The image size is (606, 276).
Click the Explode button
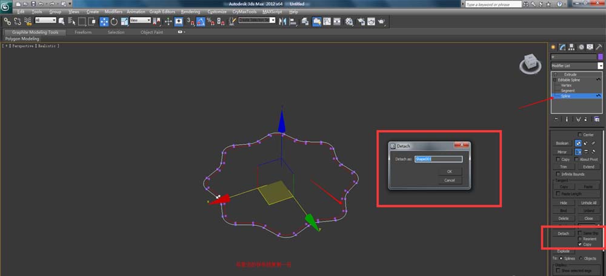564,251
